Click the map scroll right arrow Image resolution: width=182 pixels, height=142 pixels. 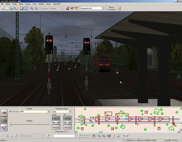tap(179, 132)
